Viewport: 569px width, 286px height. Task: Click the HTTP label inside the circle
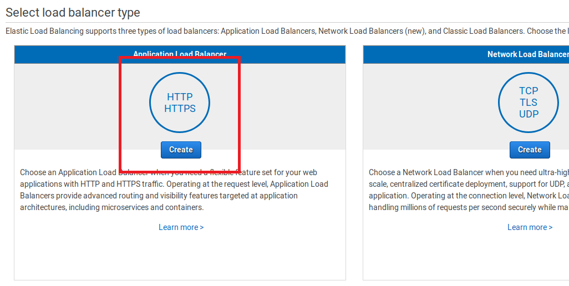(180, 97)
